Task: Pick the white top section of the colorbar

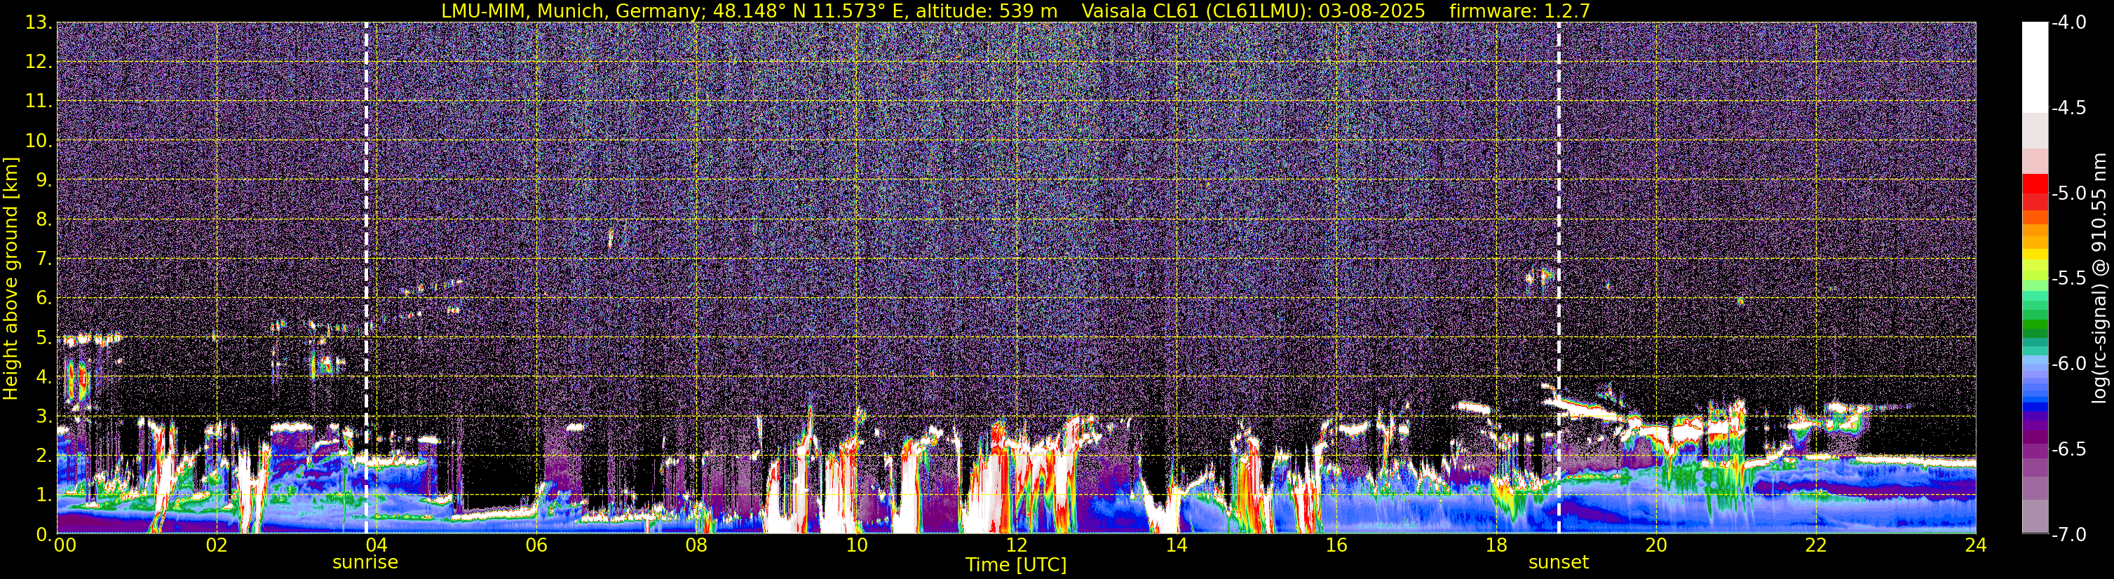Action: coord(2034,66)
